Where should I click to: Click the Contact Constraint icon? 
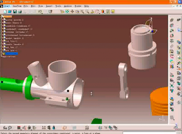[172, 25]
